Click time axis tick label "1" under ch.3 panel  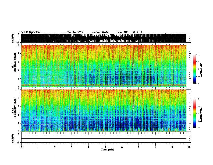tap(38, 147)
